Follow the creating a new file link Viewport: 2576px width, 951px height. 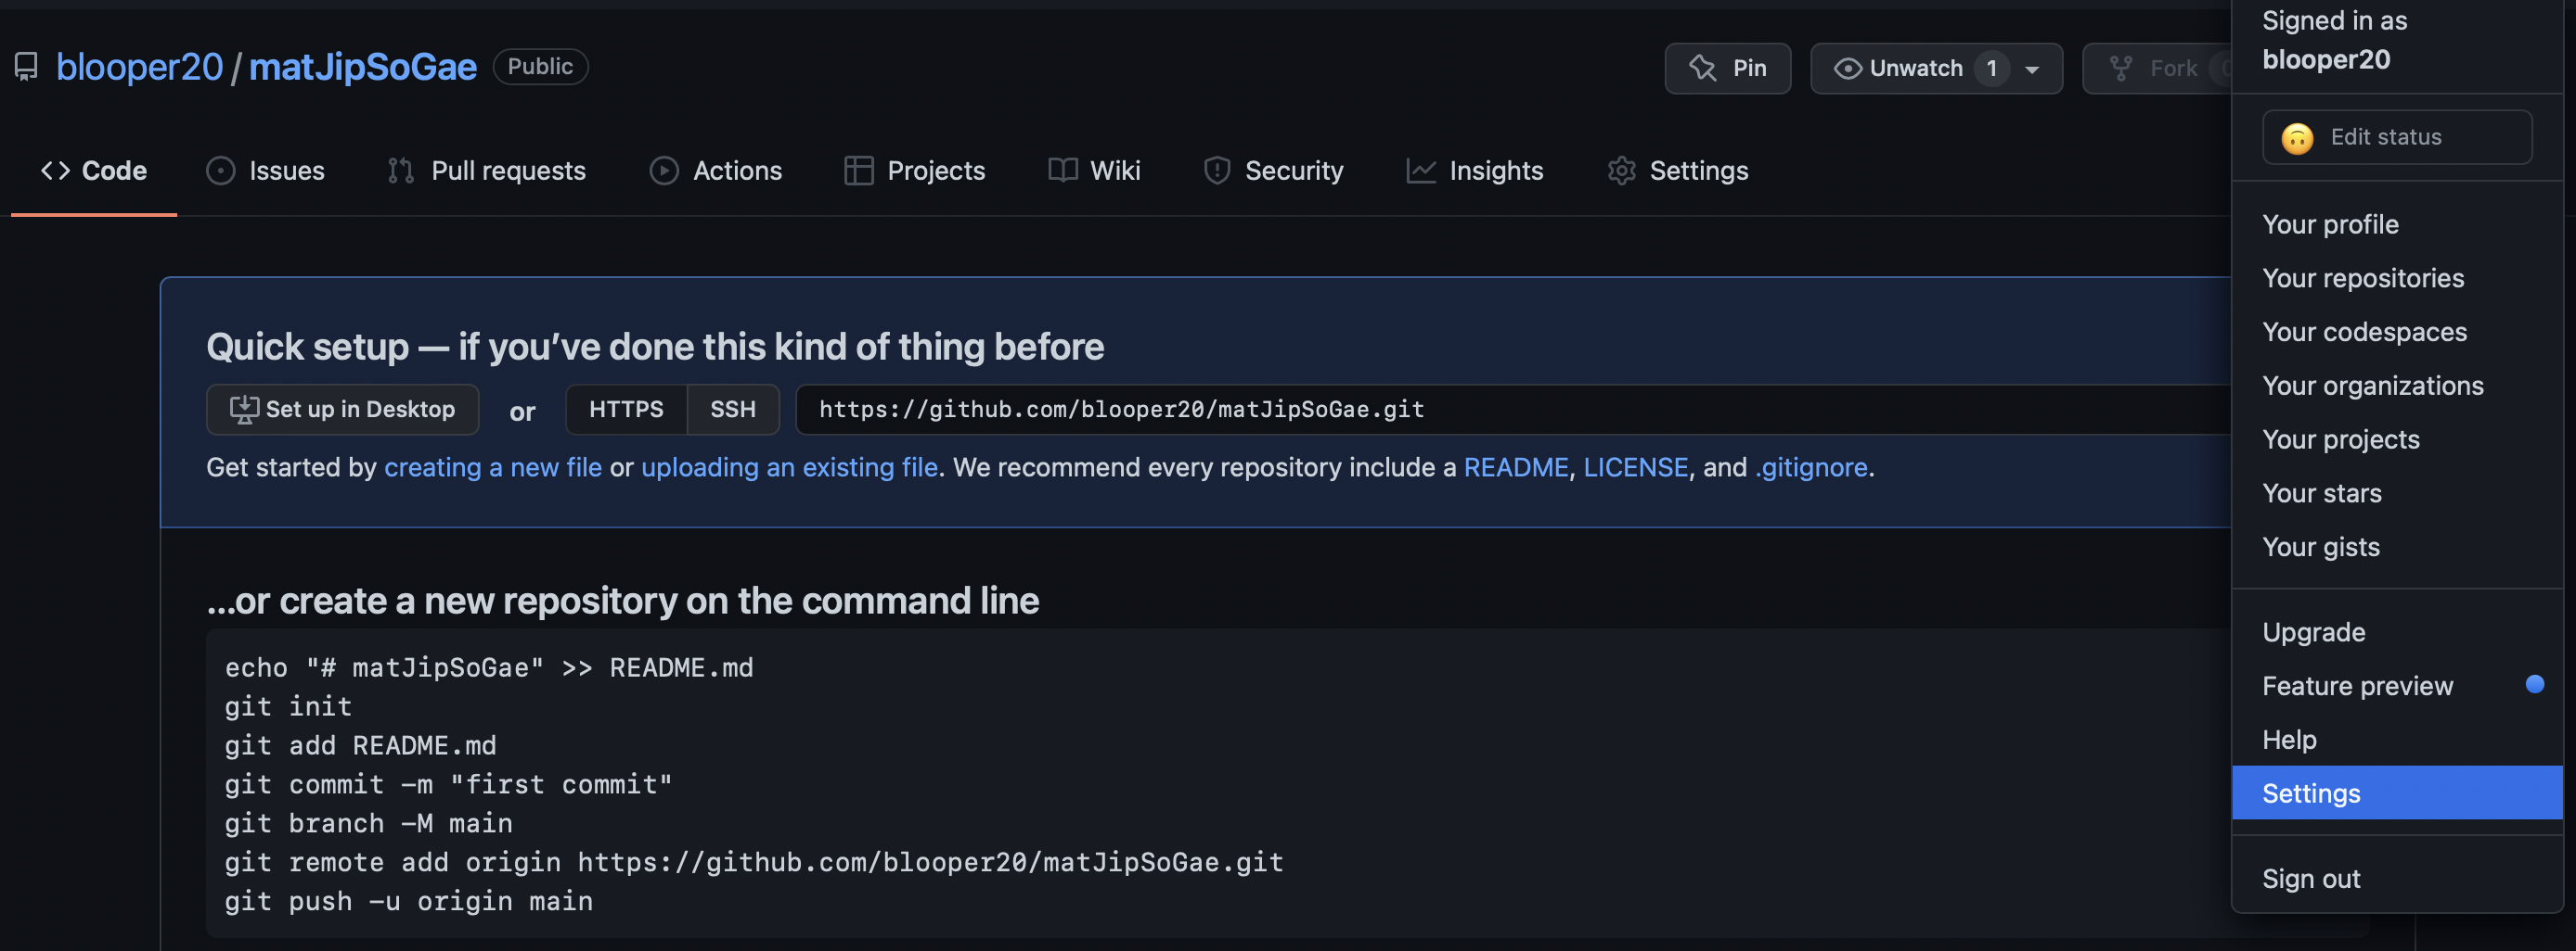click(493, 467)
